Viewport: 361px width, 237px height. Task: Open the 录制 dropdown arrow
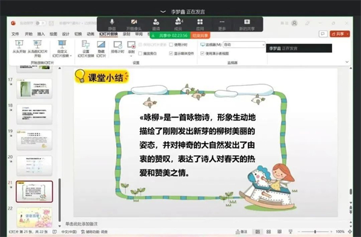pos(131,56)
